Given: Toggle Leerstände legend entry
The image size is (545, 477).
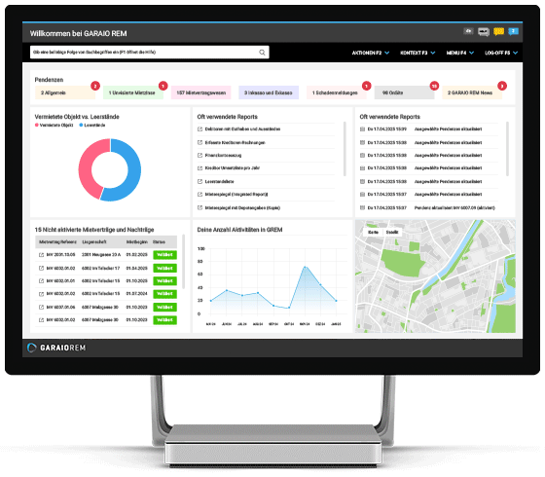Looking at the screenshot, I should pos(92,126).
